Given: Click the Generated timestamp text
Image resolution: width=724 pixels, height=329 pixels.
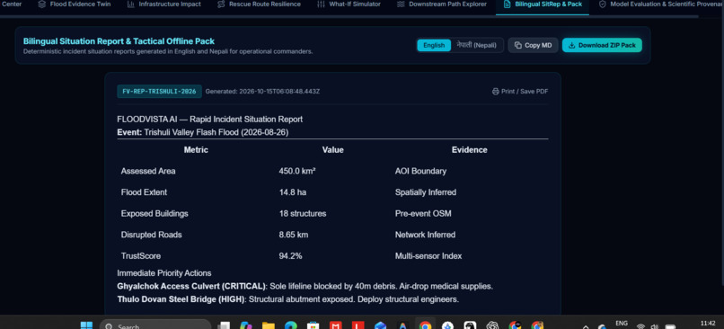Looking at the screenshot, I should pyautogui.click(x=262, y=92).
